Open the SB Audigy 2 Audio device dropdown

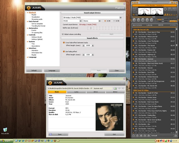pos(120,18)
